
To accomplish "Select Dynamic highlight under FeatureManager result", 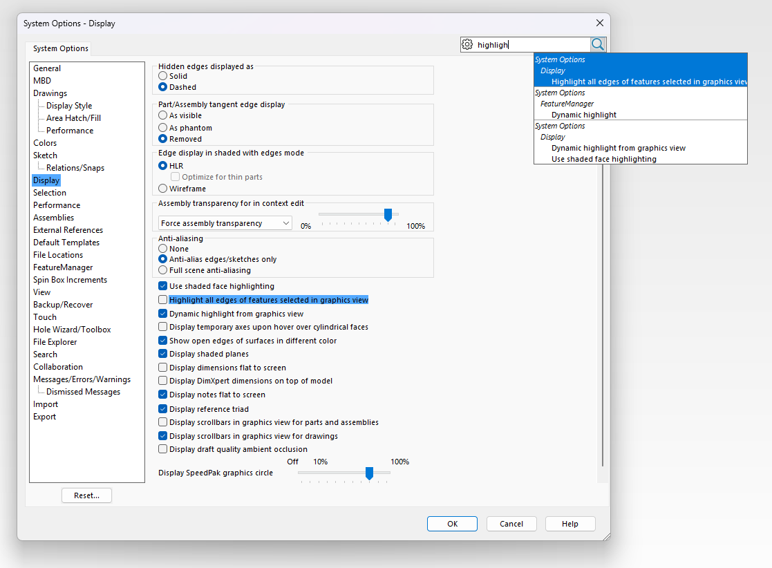I will pos(584,115).
